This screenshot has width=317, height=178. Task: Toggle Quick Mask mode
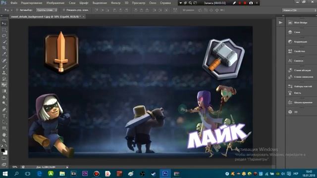[4, 159]
